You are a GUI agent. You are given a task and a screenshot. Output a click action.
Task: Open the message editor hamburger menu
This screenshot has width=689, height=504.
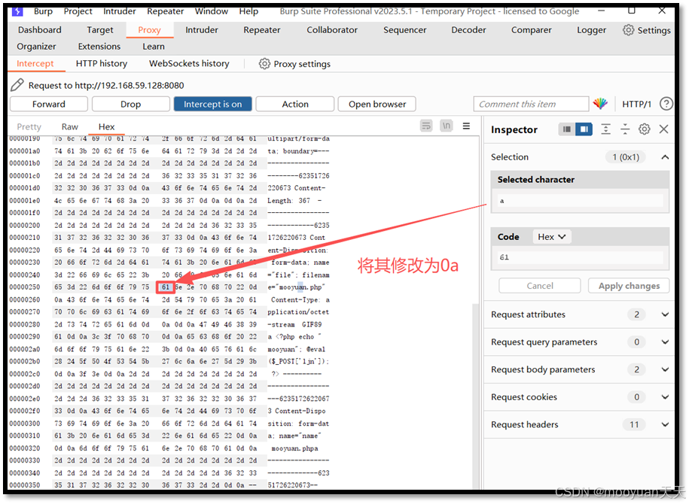click(x=466, y=126)
